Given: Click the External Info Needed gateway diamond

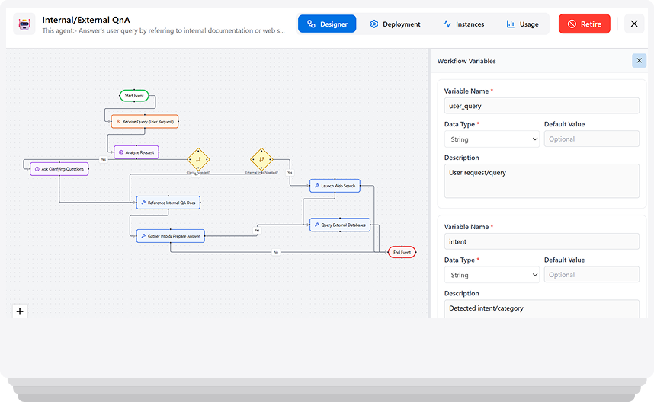Looking at the screenshot, I should 261,160.
